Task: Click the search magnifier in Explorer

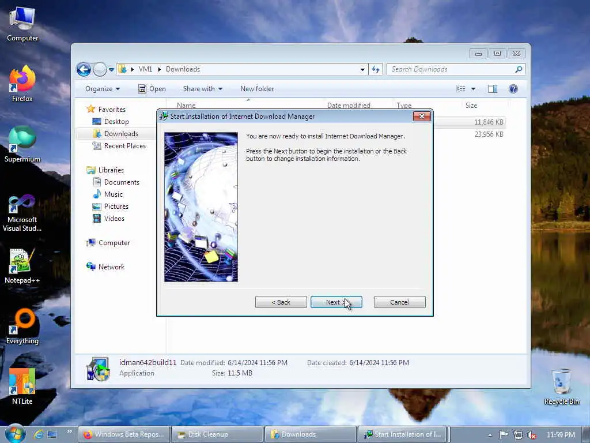Action: [519, 69]
